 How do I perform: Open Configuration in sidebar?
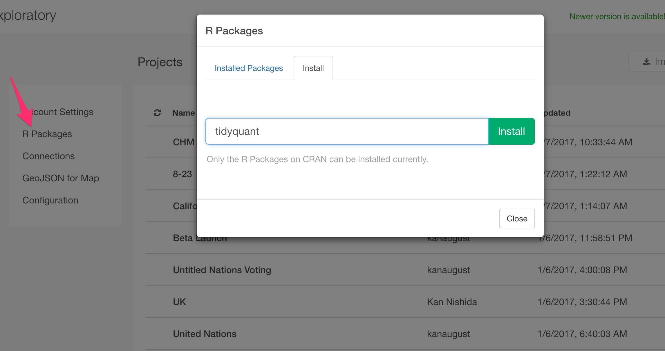tap(50, 200)
